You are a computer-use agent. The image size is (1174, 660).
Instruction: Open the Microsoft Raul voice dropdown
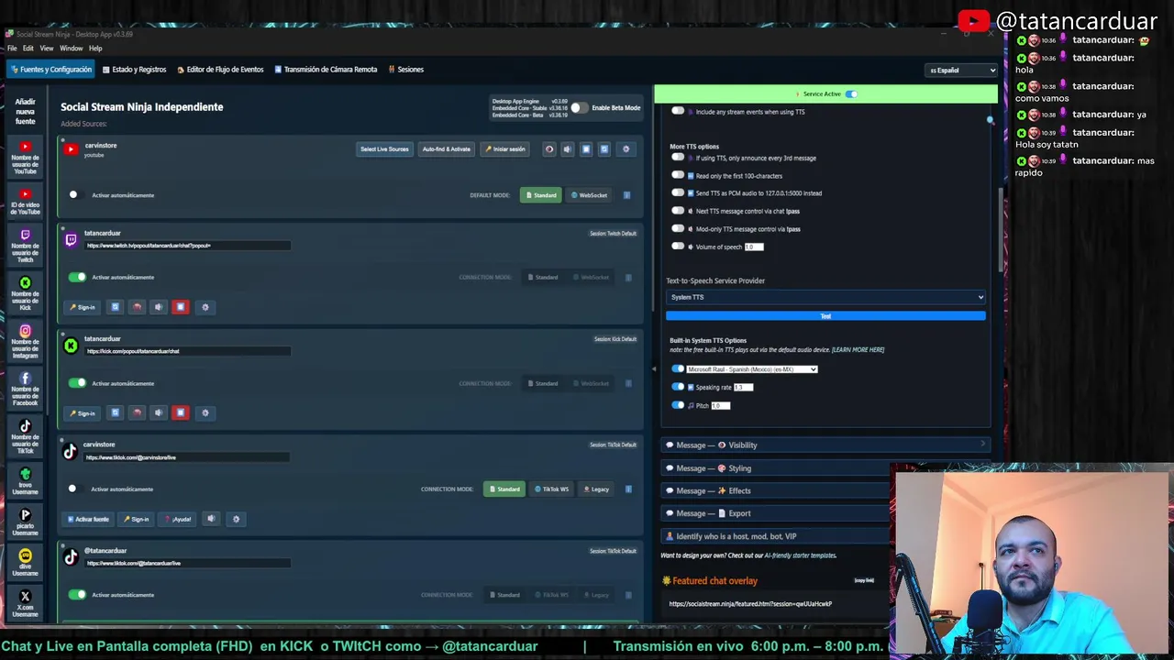751,369
